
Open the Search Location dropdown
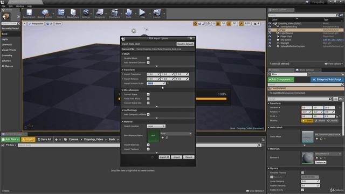(x=156, y=126)
